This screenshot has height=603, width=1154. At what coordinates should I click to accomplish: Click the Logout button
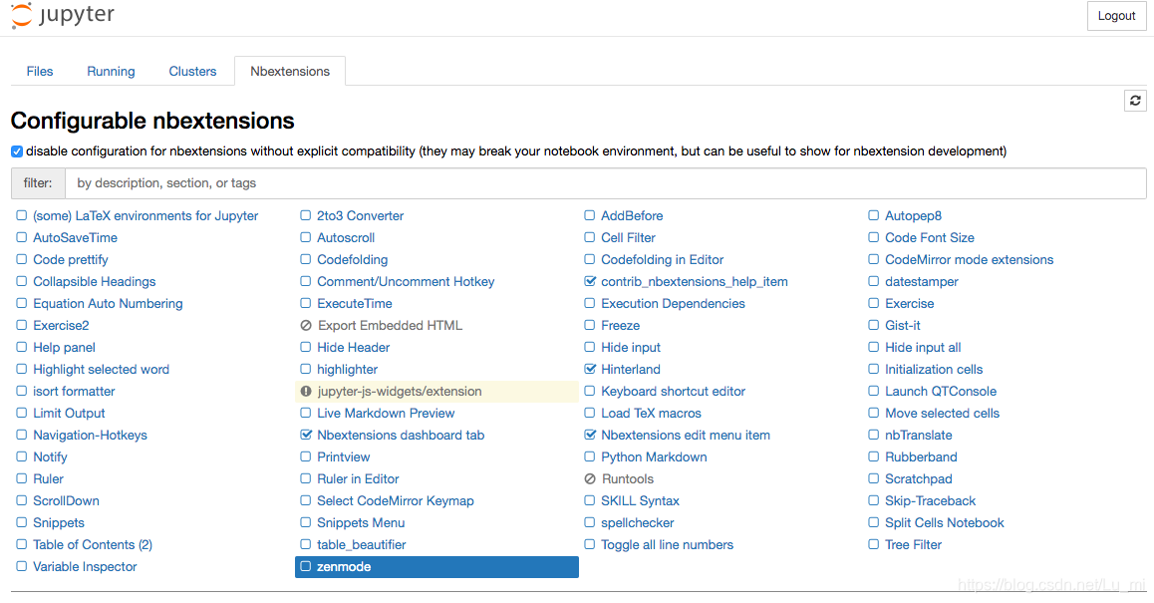pyautogui.click(x=1116, y=16)
